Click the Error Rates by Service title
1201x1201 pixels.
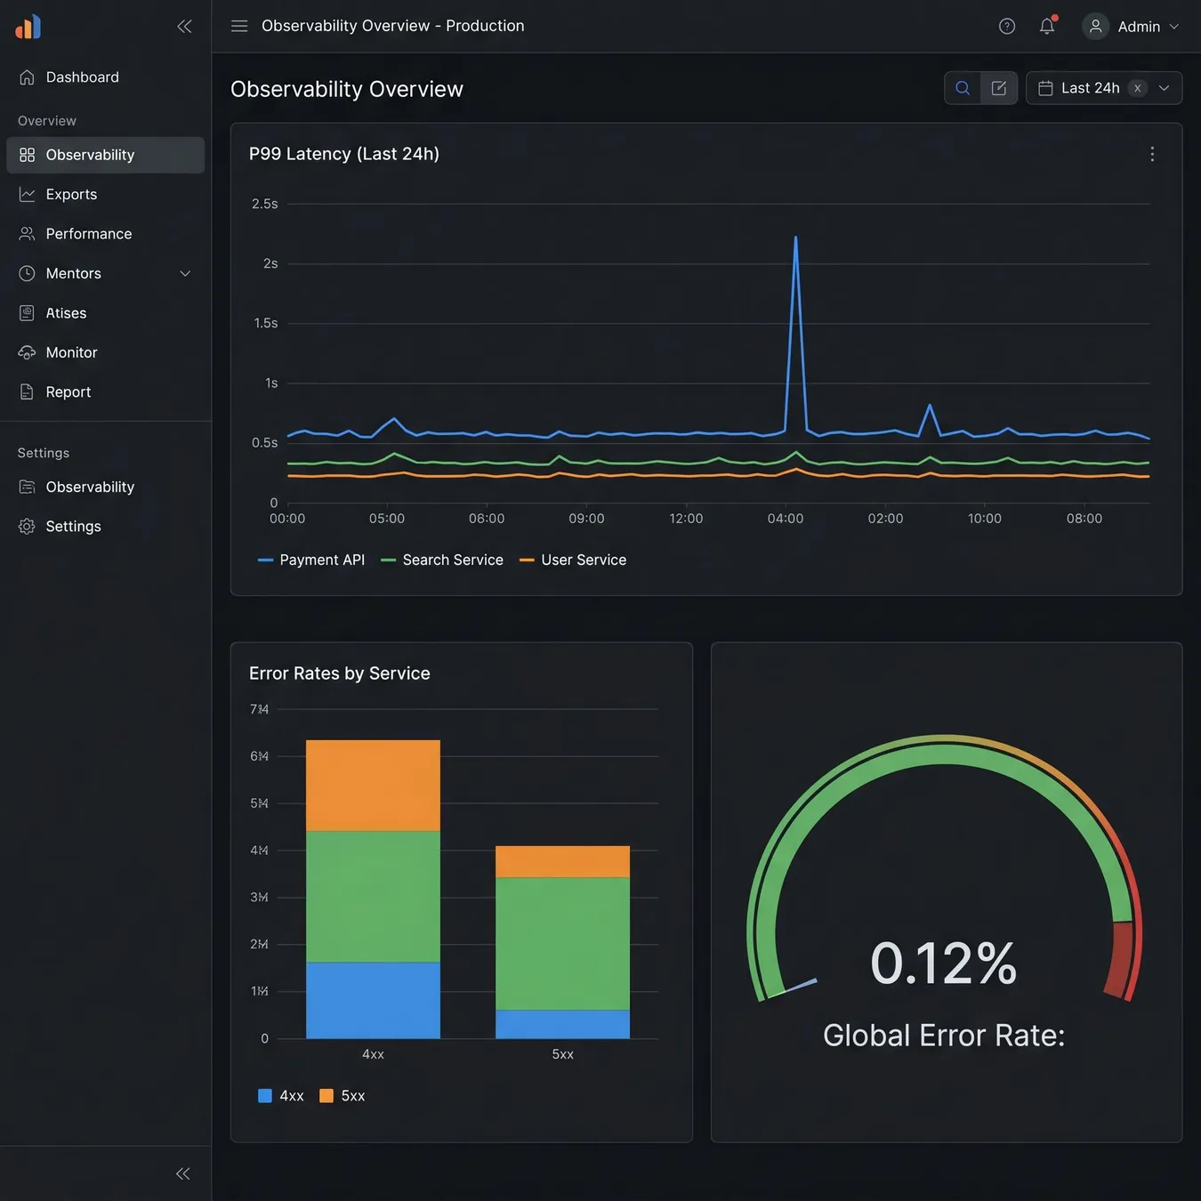(x=340, y=673)
